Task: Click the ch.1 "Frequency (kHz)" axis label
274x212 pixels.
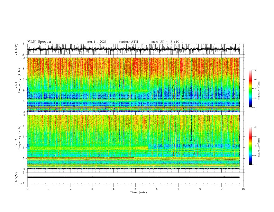Action: click(x=19, y=80)
